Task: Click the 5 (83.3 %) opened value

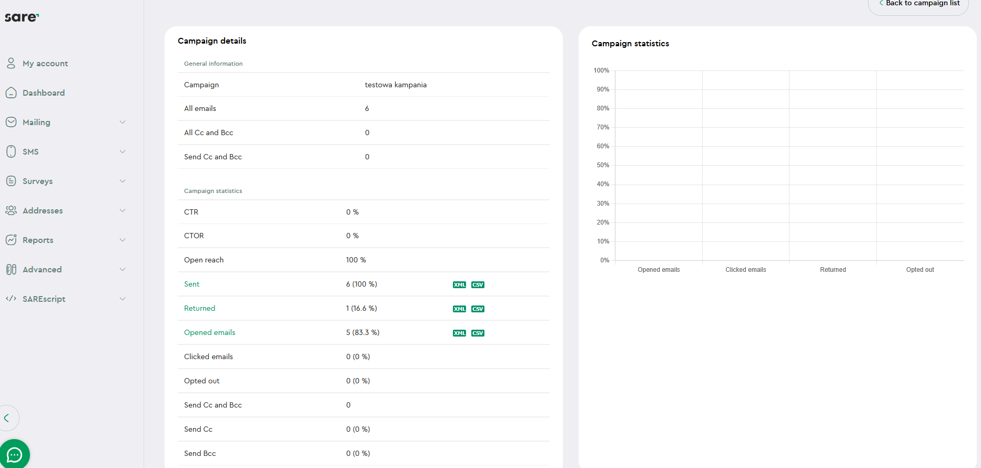Action: [x=362, y=332]
